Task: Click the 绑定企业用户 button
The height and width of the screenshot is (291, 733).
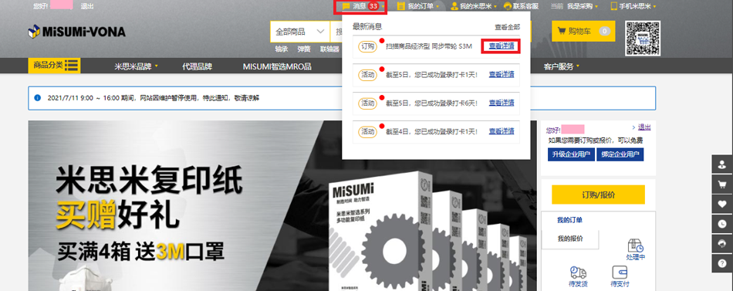Action: (x=620, y=154)
